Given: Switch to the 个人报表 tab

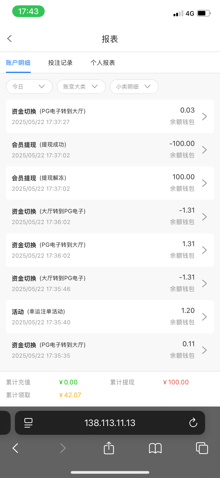Looking at the screenshot, I should (x=103, y=63).
